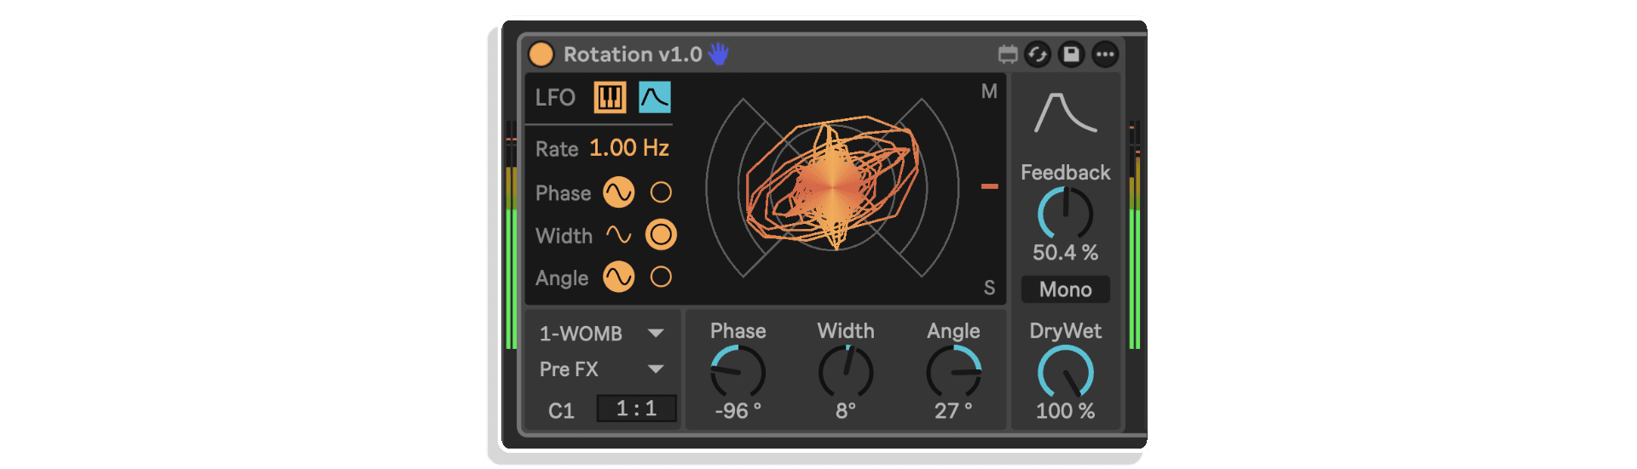Click the Rate 1.00 Hz value field
Screen dimensions: 1637x469
click(629, 148)
